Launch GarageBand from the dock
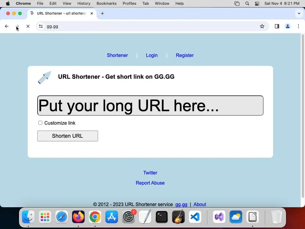Viewport: 305px width, 229px height. pyautogui.click(x=178, y=217)
